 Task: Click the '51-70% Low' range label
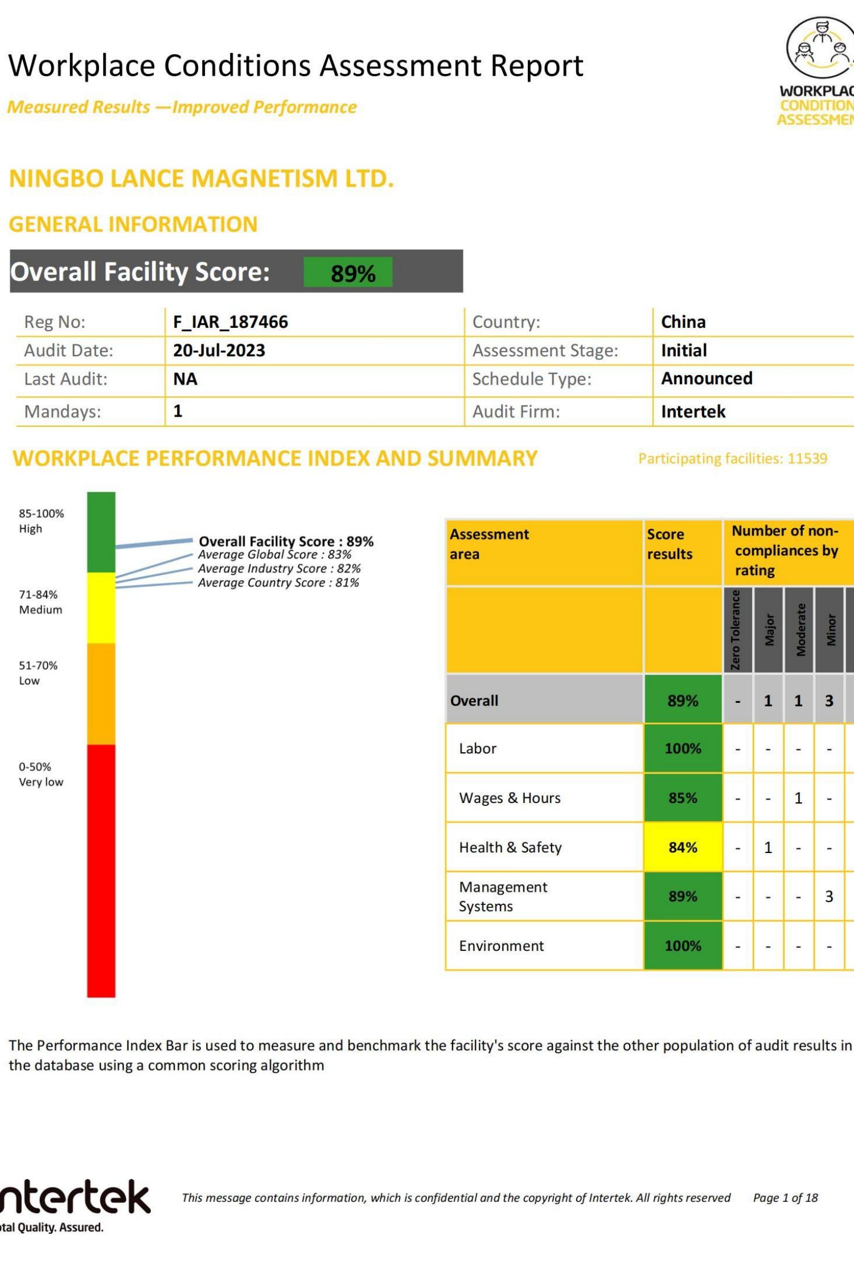(38, 673)
